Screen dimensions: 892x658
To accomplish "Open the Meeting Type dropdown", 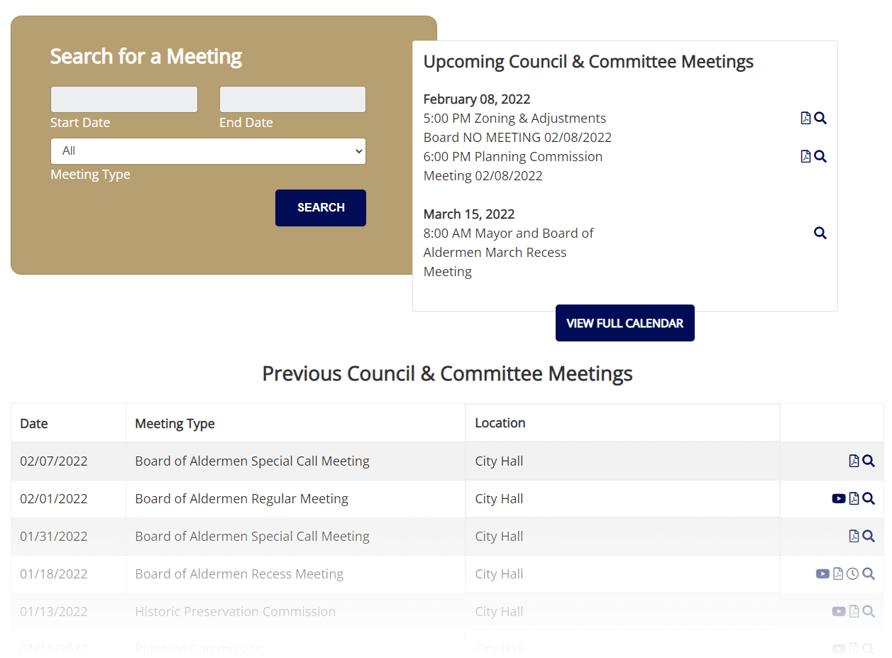I will (x=208, y=151).
